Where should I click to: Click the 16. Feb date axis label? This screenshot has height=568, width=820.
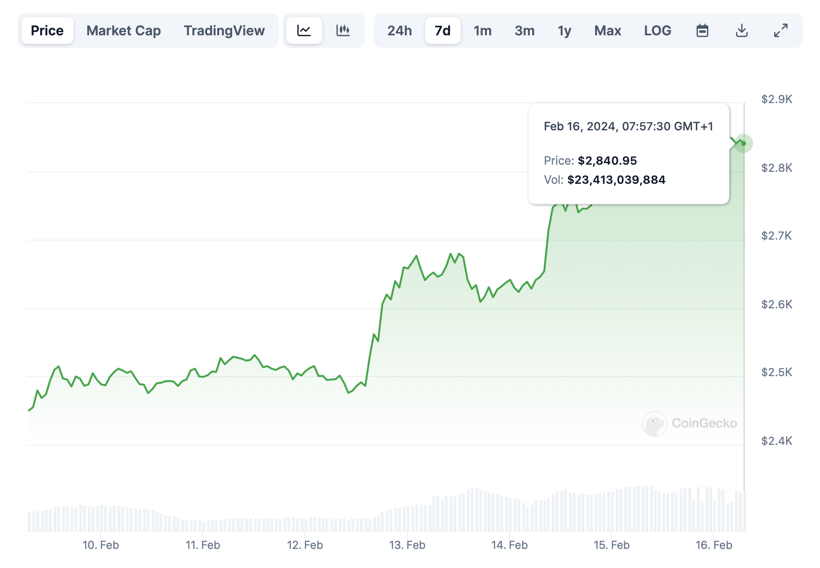tap(714, 545)
